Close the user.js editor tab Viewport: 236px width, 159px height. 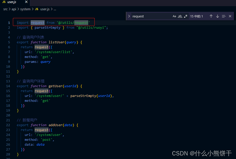point(26,2)
